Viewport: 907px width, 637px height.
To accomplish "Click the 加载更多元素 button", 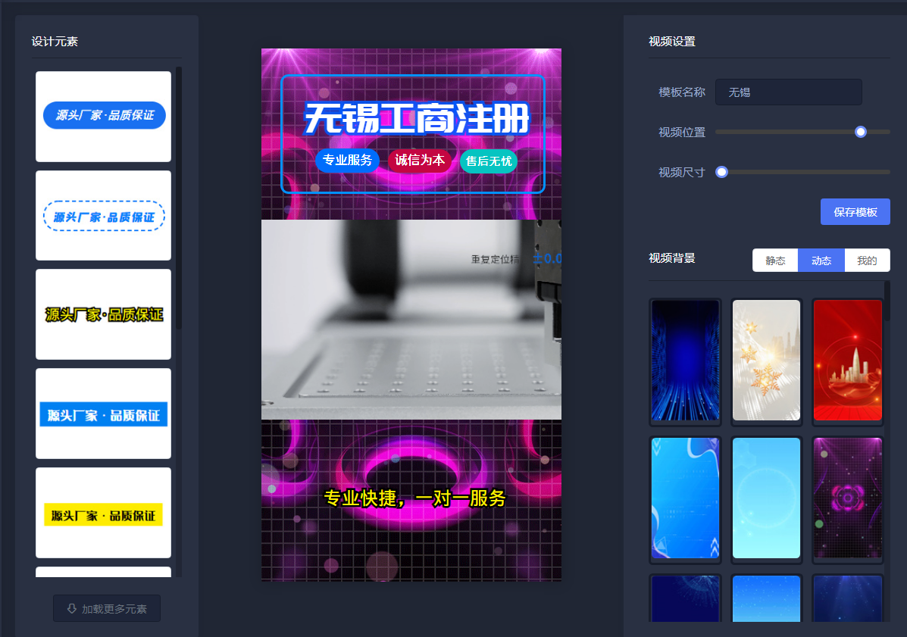I will point(107,609).
